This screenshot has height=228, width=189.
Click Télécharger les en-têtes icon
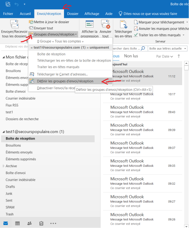(x=123, y=24)
